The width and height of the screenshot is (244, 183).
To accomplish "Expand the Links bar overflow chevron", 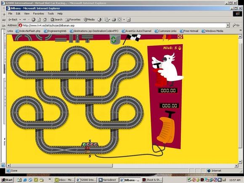I will click(241, 30).
